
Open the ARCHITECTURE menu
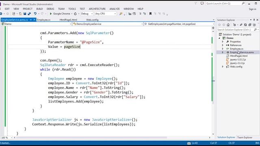(x=97, y=9)
